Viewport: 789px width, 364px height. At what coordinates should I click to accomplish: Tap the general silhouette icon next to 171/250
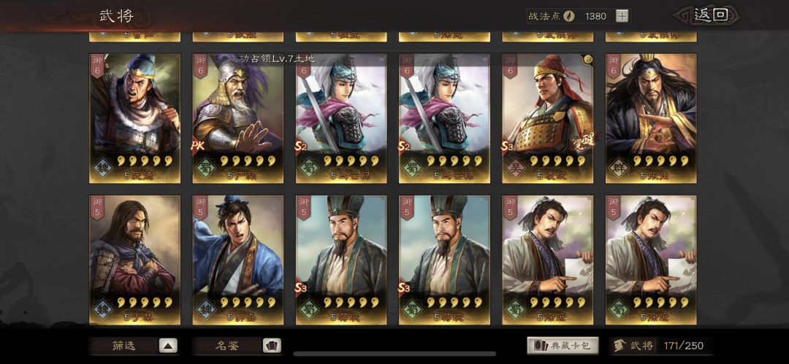(619, 346)
